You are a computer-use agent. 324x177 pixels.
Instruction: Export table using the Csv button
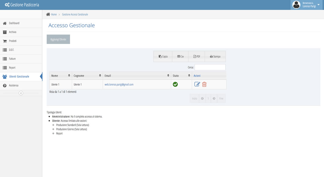coord(180,57)
